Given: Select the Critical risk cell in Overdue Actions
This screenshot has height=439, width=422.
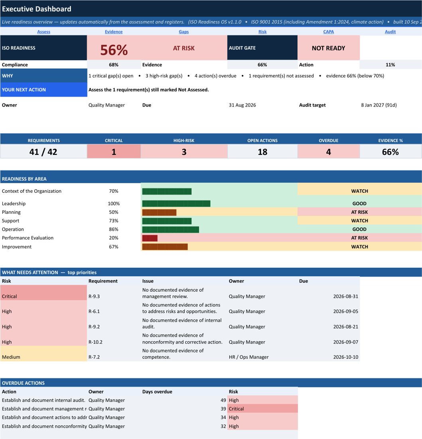Looking at the screenshot, I should 262,409.
